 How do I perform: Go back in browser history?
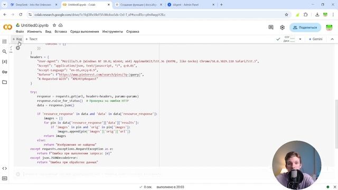(5, 15)
